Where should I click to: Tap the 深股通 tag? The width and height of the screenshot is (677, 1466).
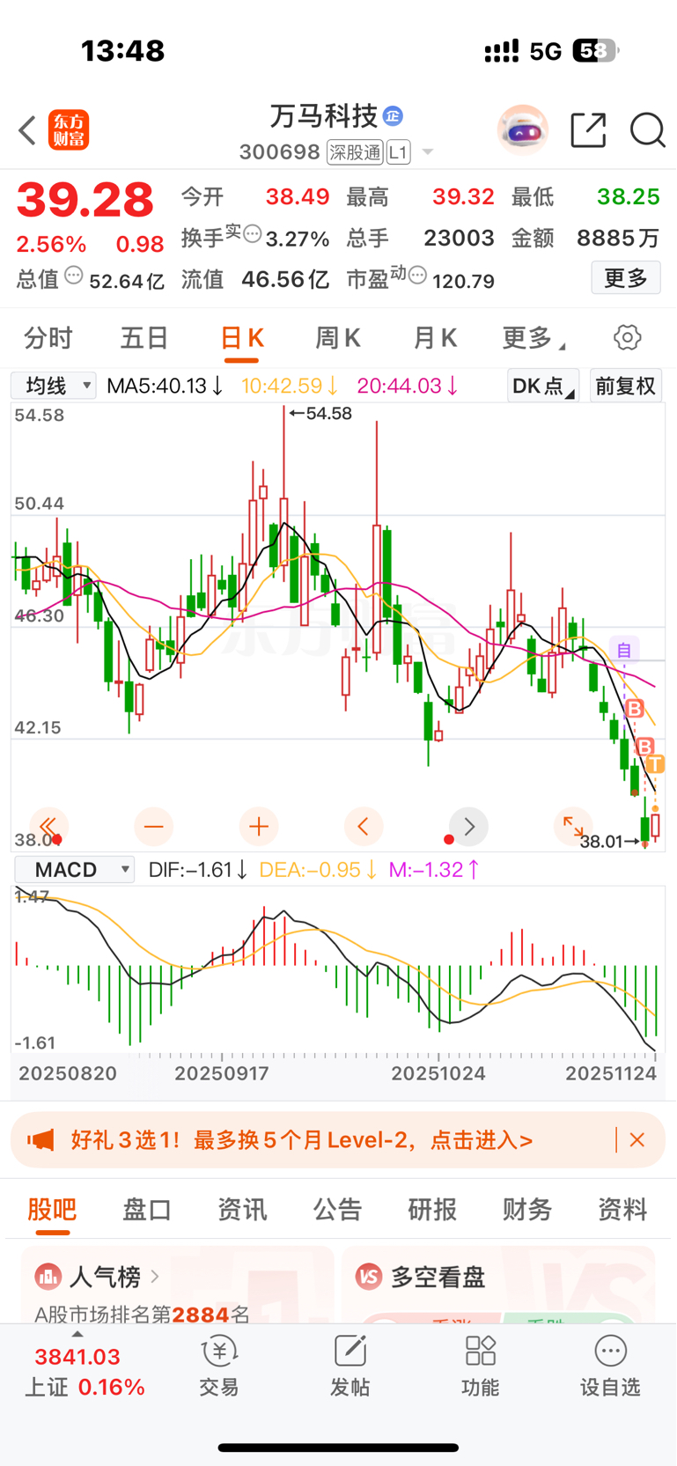355,152
